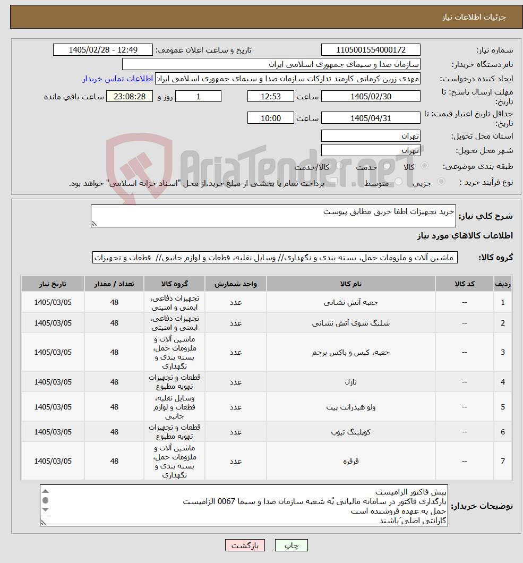Screen dimensions: 523x563
Task: Click the بازگشت (back) button
Action: [x=245, y=545]
